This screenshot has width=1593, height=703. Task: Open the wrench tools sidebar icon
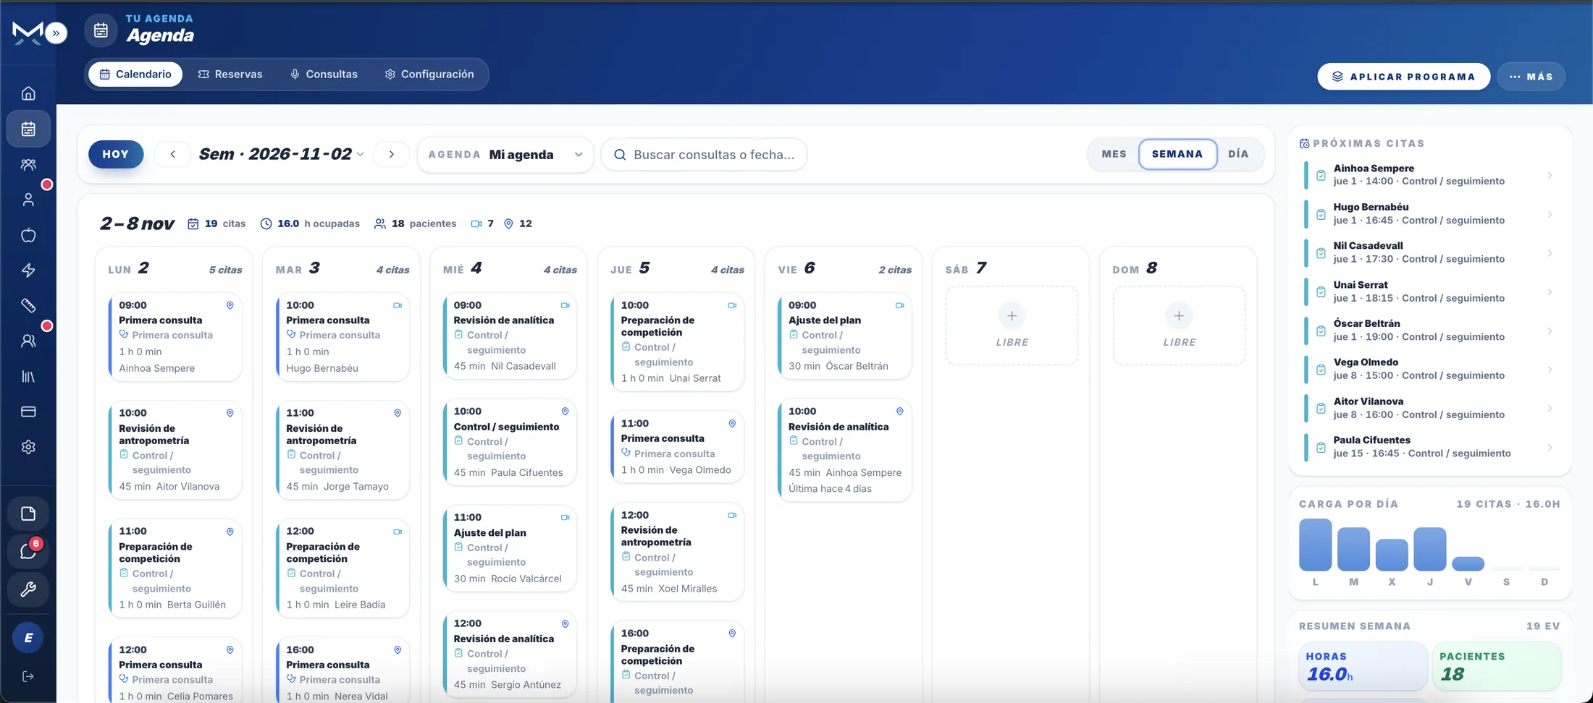tap(28, 589)
